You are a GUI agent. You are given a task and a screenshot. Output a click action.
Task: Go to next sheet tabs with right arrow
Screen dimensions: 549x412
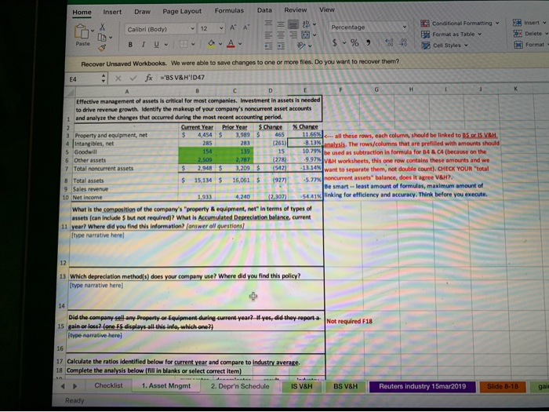[x=75, y=386]
